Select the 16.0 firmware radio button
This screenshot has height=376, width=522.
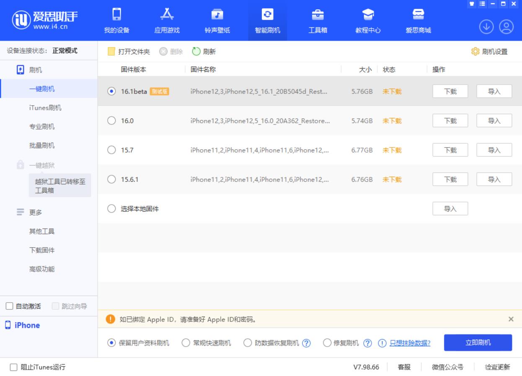click(x=111, y=120)
